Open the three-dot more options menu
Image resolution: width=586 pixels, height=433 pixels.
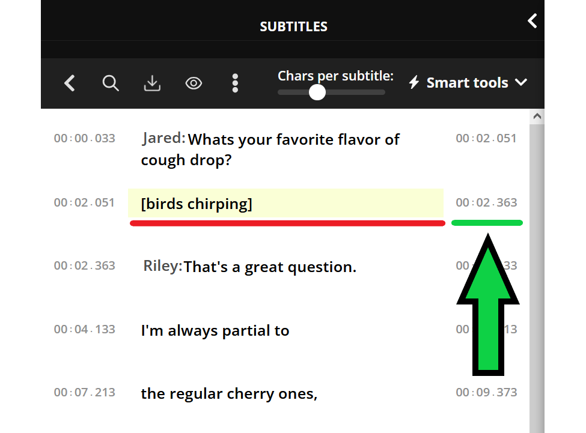pyautogui.click(x=235, y=83)
